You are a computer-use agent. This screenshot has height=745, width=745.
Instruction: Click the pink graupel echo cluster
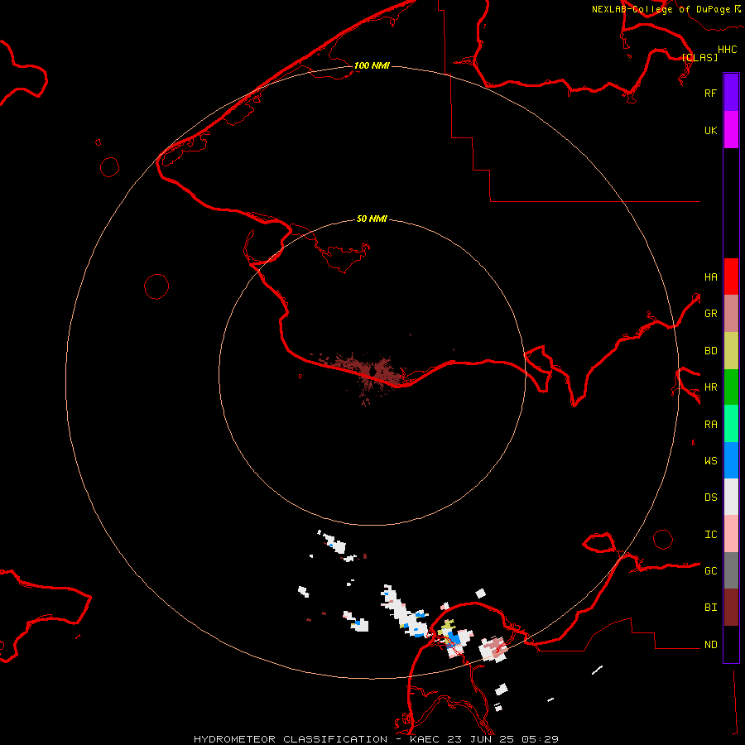pos(495,647)
